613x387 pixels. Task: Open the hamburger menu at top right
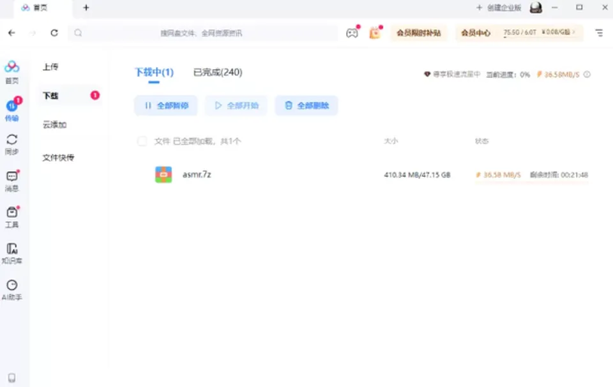click(x=599, y=33)
